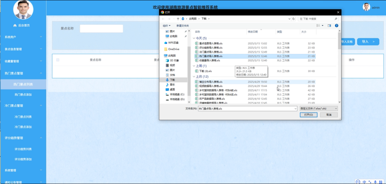Collapse the 热门景点管理 sidebar menu

coord(23,73)
